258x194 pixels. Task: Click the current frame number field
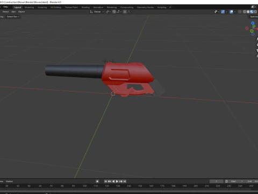click(x=217, y=182)
